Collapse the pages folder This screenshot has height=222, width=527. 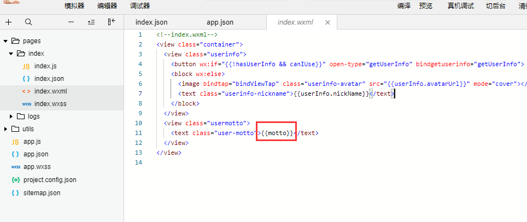(x=5, y=41)
